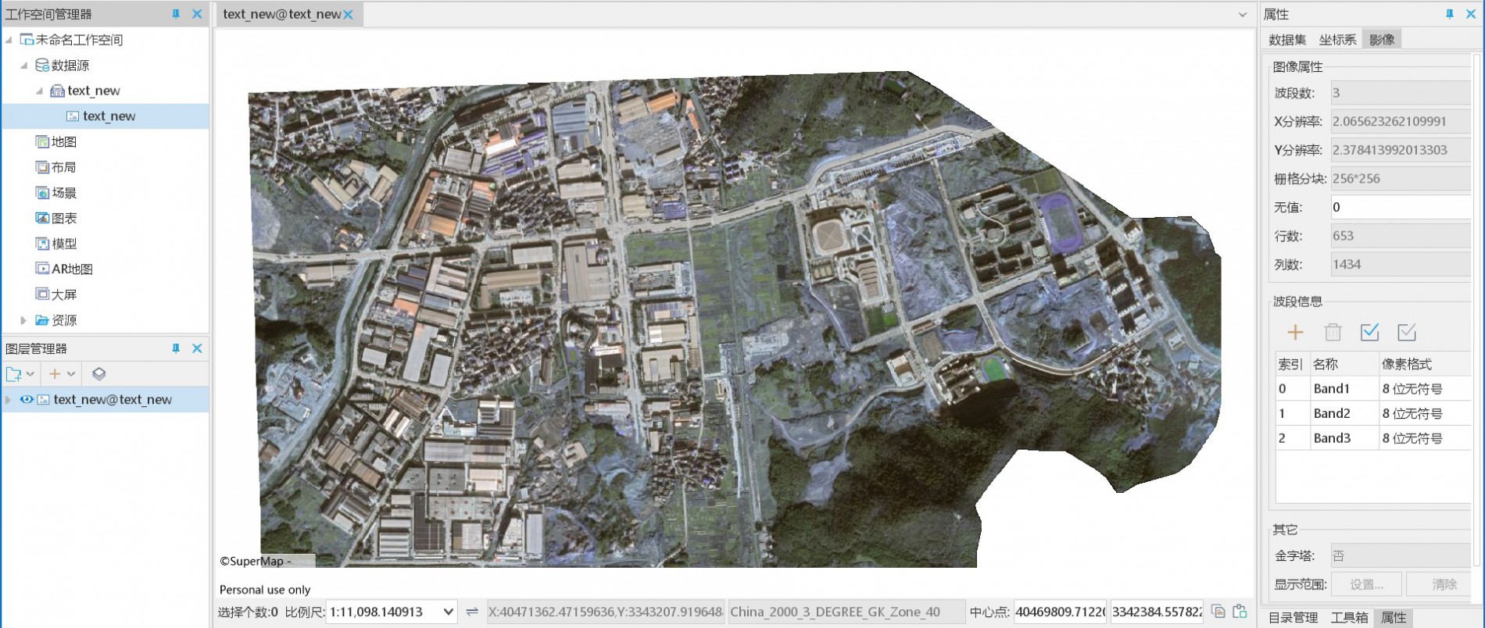The width and height of the screenshot is (1485, 628).
Task: Collapse the text_new datasource node
Action: (x=40, y=91)
